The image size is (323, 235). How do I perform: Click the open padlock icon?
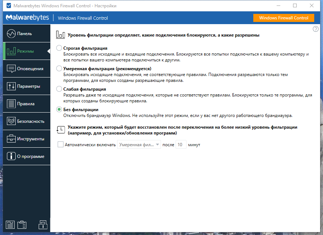(43, 224)
